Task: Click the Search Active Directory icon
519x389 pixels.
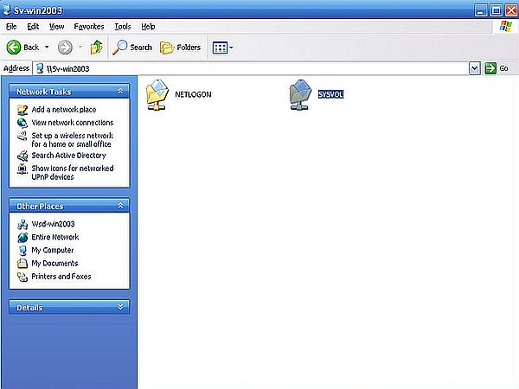Action: tap(22, 156)
